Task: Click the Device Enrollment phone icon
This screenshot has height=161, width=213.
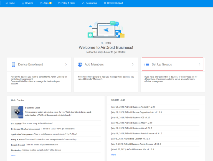Action: pyautogui.click(x=13, y=64)
